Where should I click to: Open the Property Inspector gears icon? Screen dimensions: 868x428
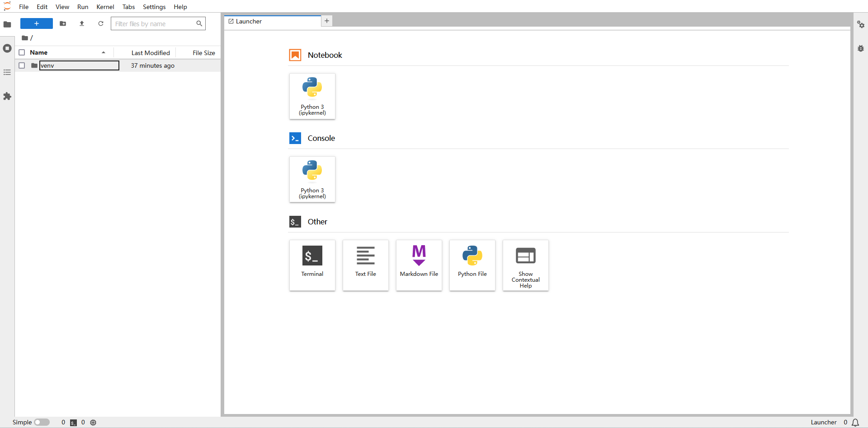[861, 24]
